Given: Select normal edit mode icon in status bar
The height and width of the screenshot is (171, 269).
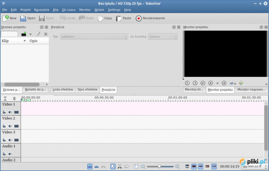Looking at the screenshot, I should pos(90,166).
